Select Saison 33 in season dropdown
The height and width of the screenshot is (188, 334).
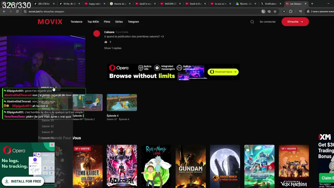coord(47,120)
